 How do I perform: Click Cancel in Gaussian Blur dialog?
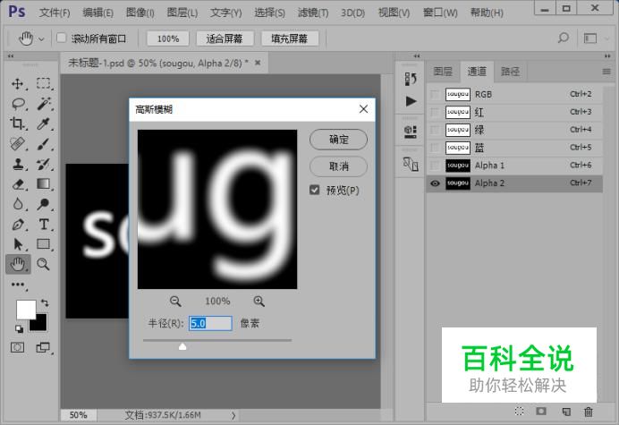pos(338,166)
